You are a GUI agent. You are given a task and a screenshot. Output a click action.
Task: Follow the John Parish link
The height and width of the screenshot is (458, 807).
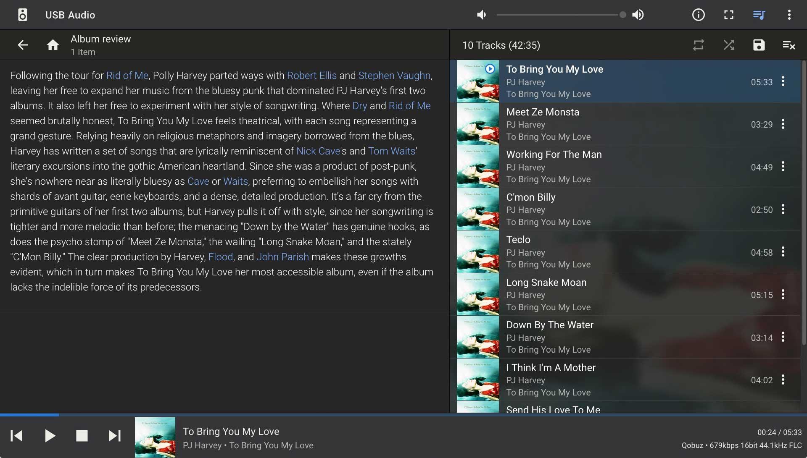282,257
